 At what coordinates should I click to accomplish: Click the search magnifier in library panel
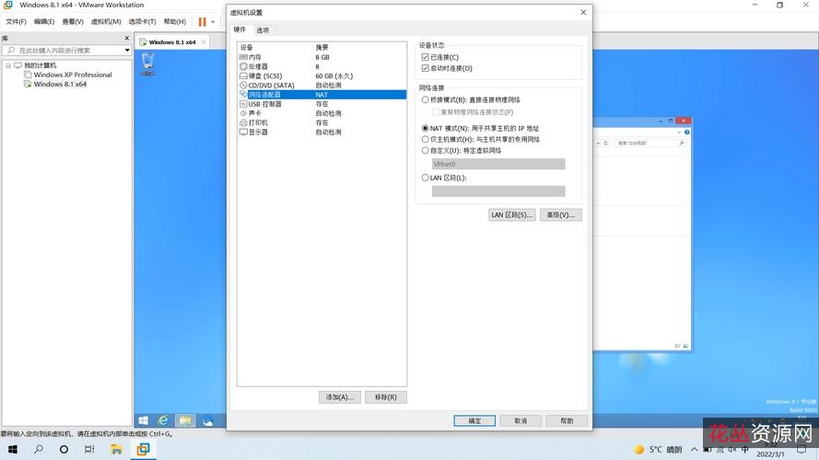pos(11,50)
